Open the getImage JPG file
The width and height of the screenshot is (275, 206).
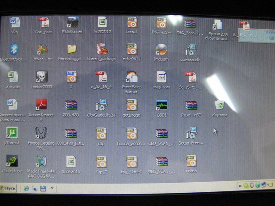(132, 105)
